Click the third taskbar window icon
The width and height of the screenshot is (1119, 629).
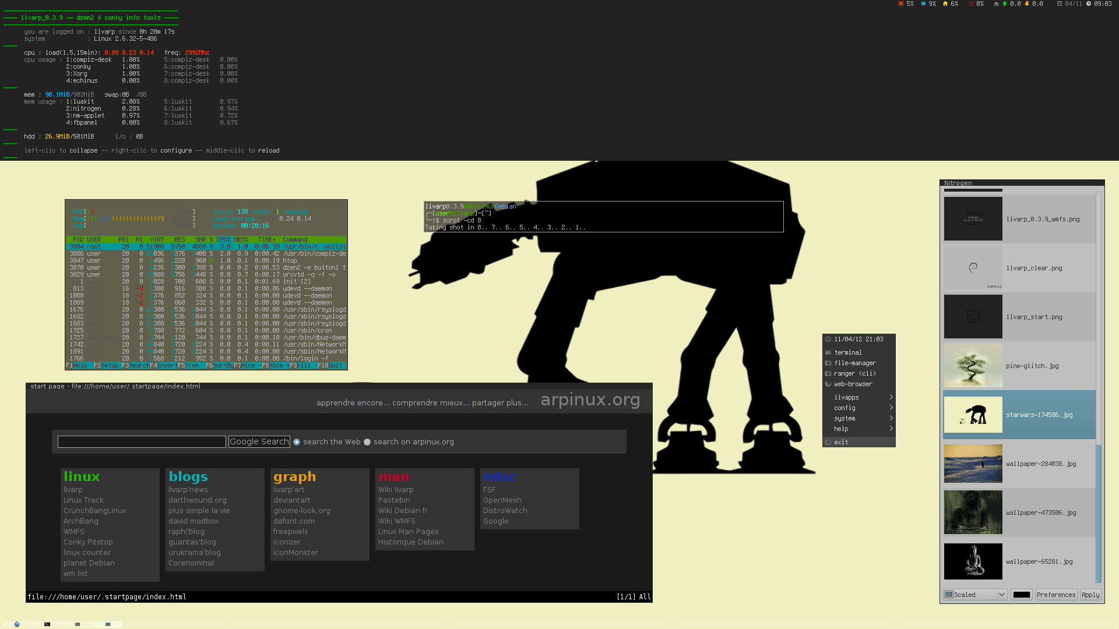[x=78, y=624]
